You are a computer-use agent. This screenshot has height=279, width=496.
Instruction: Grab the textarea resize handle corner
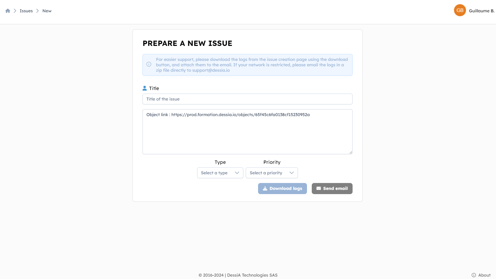tap(350, 152)
